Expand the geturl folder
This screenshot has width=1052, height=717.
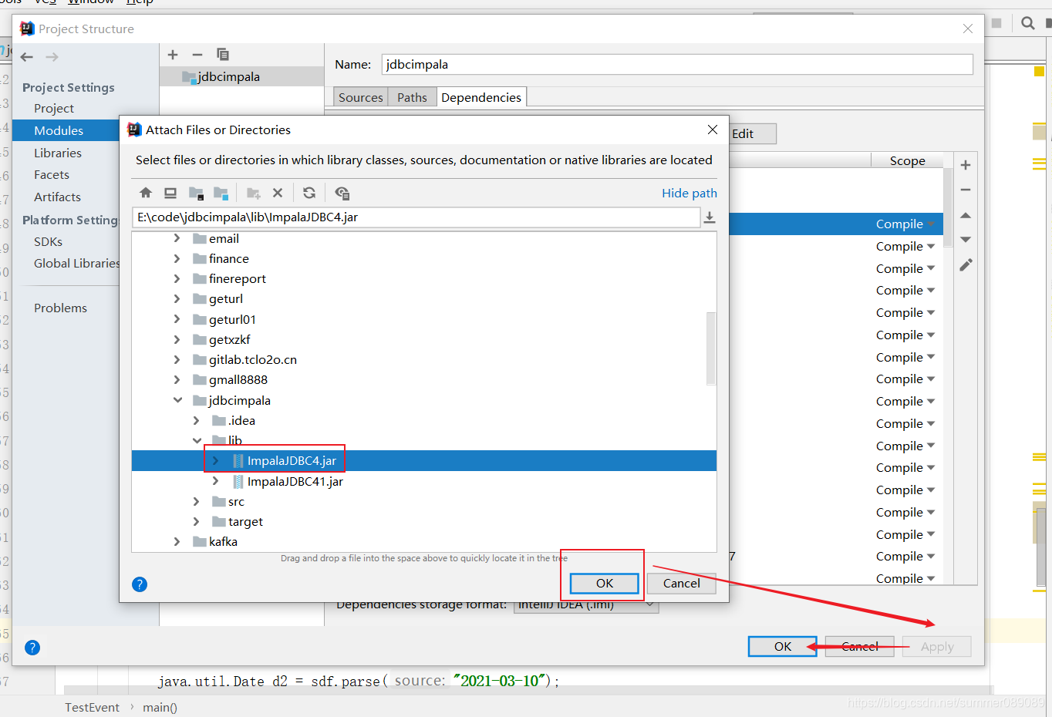point(177,298)
